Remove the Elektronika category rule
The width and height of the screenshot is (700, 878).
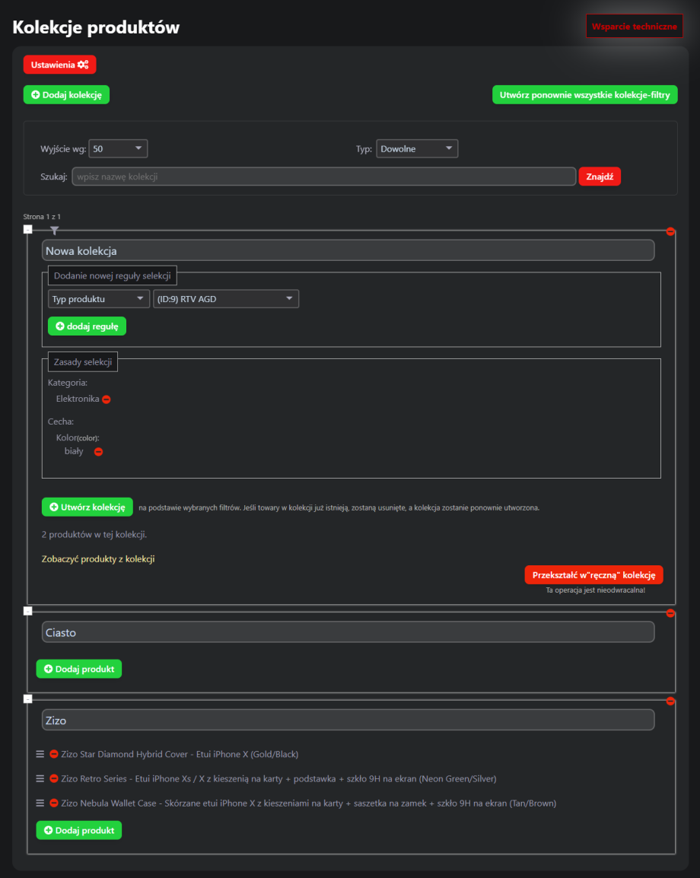click(107, 399)
